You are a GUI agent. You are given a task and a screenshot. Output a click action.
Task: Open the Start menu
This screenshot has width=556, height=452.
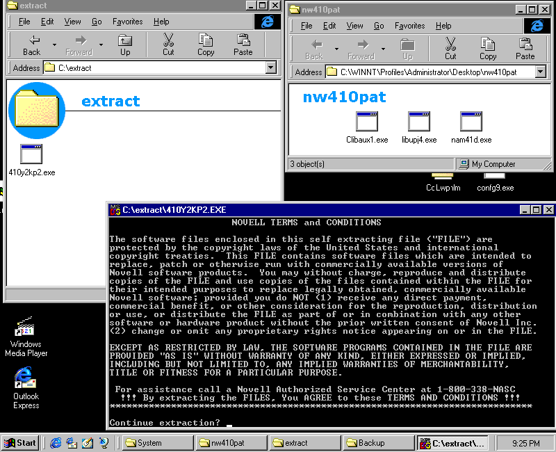click(20, 443)
